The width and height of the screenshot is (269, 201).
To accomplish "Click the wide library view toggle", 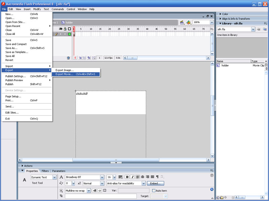I will pos(266,65).
